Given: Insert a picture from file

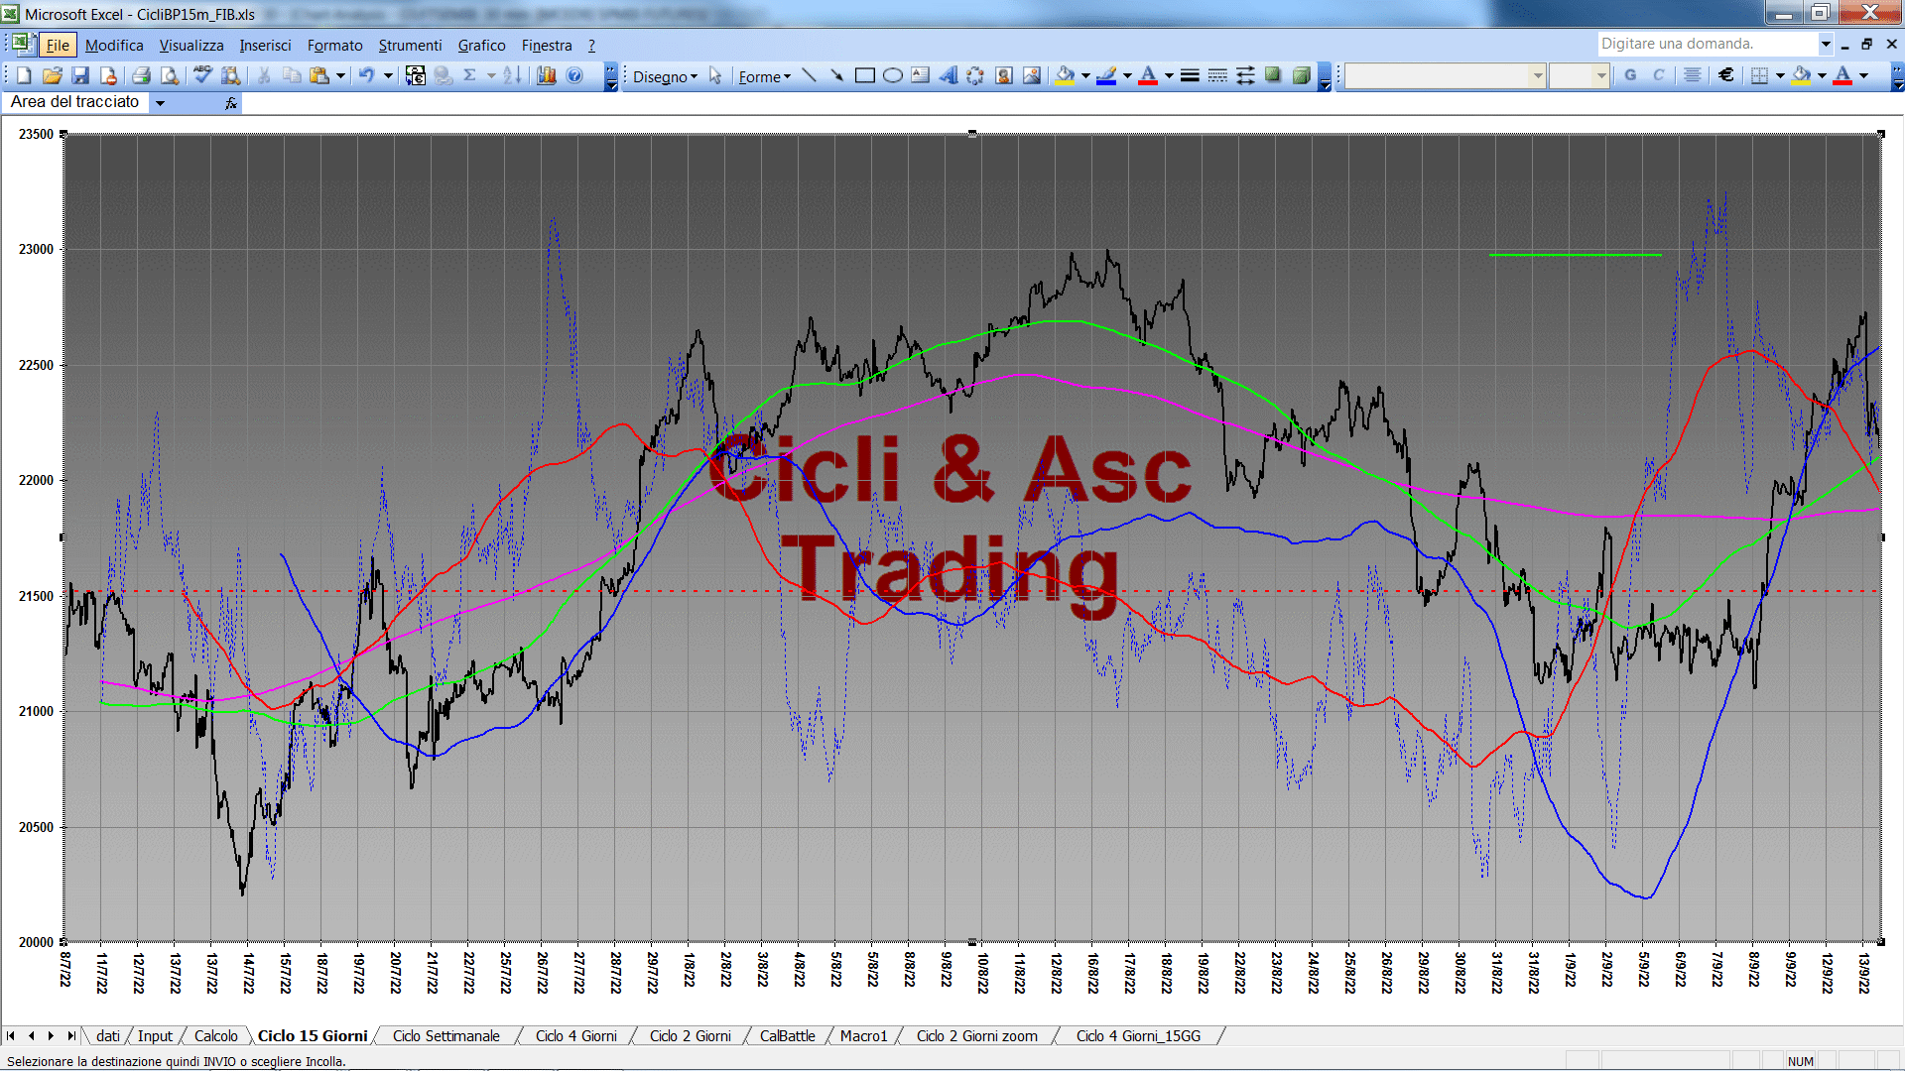Looking at the screenshot, I should pyautogui.click(x=1032, y=75).
